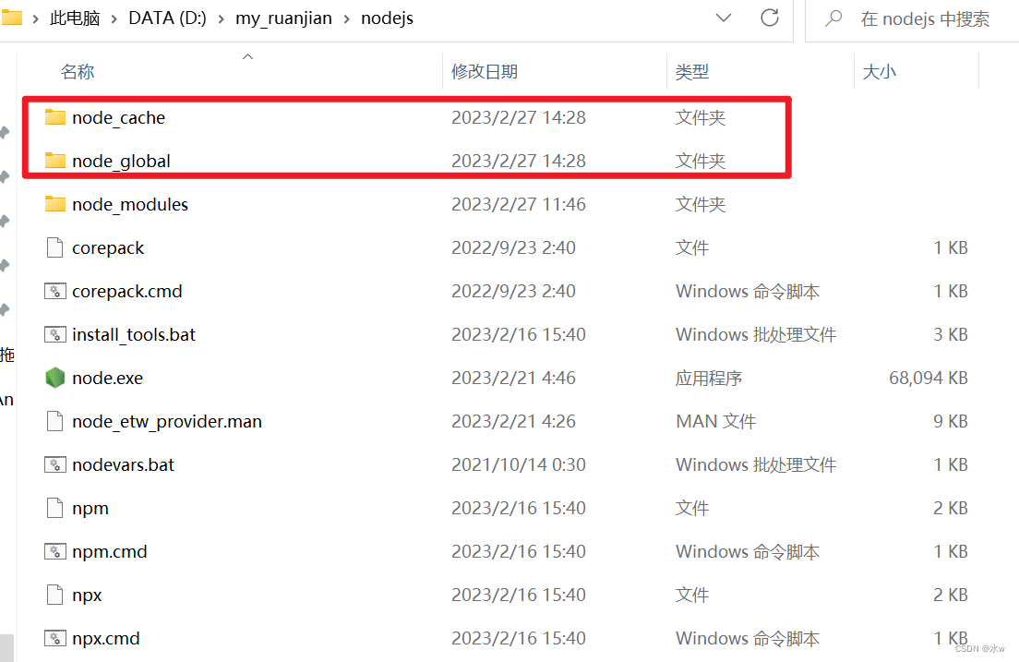Click the 应用程序 type cell
The width and height of the screenshot is (1019, 662).
click(708, 378)
